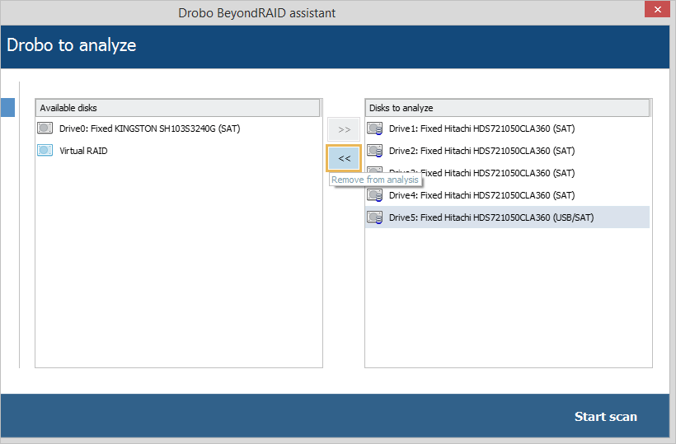This screenshot has width=676, height=444.
Task: Click the blue step indicator in the sidebar
Action: (x=7, y=108)
